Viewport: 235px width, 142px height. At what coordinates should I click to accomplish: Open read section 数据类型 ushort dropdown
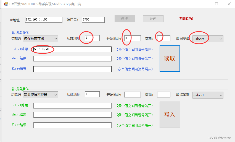coord(208,39)
